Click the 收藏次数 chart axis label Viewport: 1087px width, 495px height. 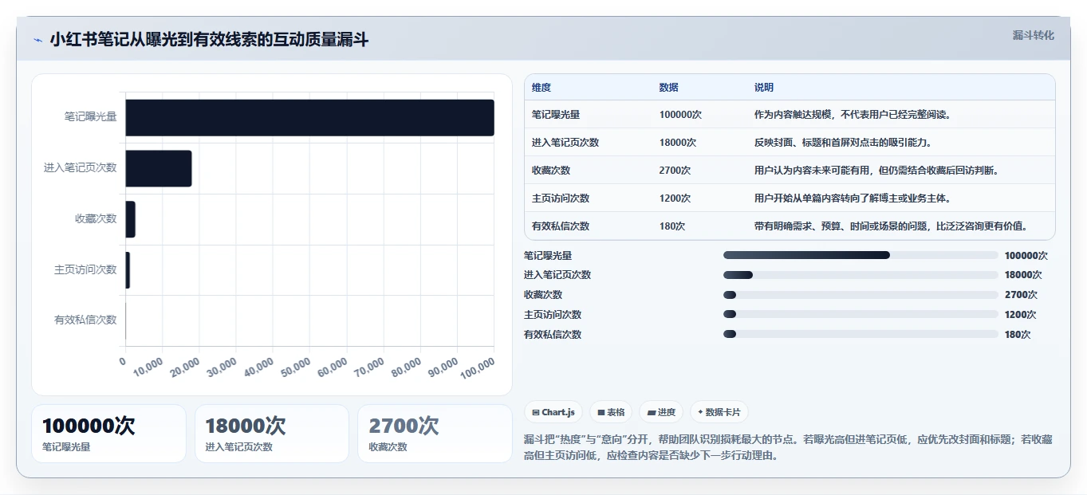96,218
